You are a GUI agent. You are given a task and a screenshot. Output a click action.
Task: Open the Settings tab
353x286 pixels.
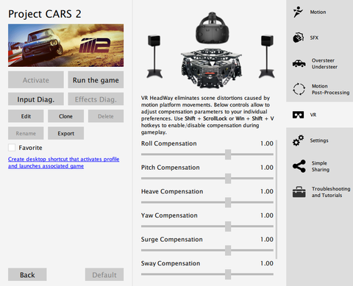(x=319, y=140)
